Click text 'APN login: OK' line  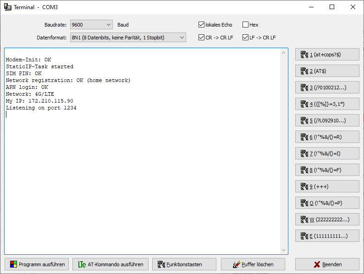click(27, 87)
